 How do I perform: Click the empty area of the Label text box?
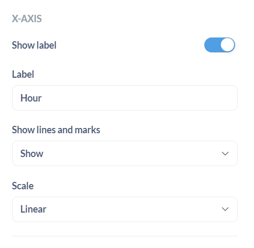[139, 98]
